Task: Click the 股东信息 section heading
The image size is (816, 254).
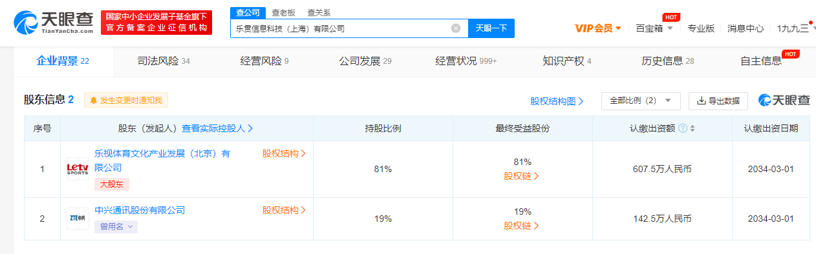Action: tap(48, 100)
